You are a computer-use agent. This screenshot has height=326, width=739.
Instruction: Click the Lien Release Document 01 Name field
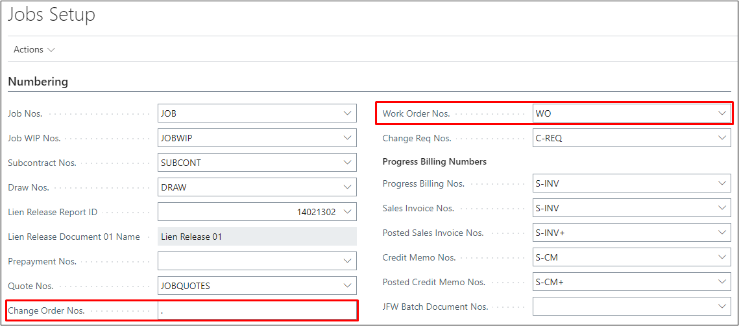click(257, 237)
